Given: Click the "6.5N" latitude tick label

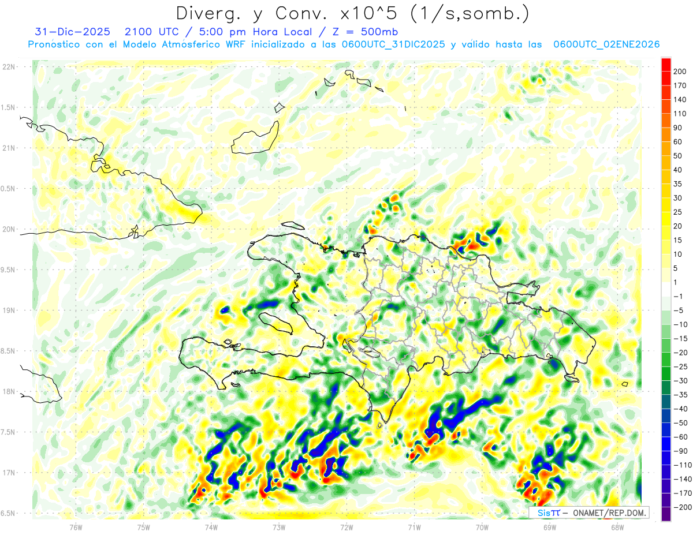Looking at the screenshot, I should (x=9, y=513).
